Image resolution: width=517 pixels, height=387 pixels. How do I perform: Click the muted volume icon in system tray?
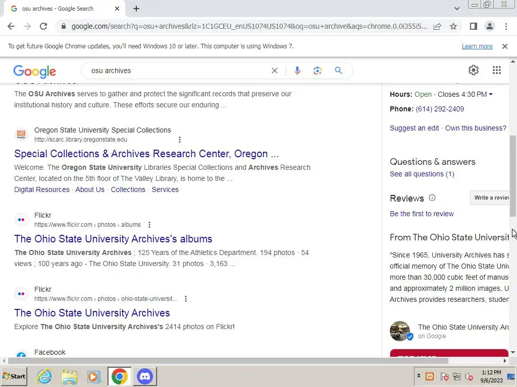(468, 376)
